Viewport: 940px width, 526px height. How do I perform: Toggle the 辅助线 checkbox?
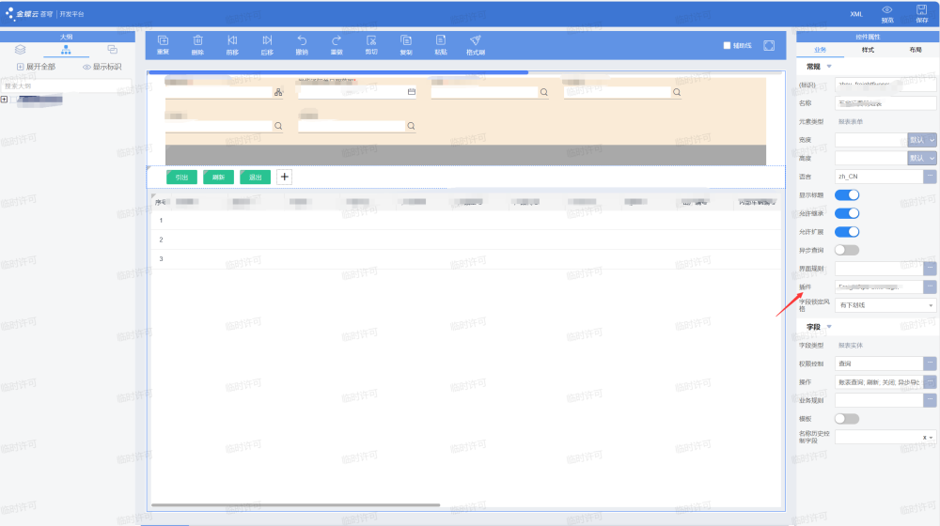[x=728, y=45]
